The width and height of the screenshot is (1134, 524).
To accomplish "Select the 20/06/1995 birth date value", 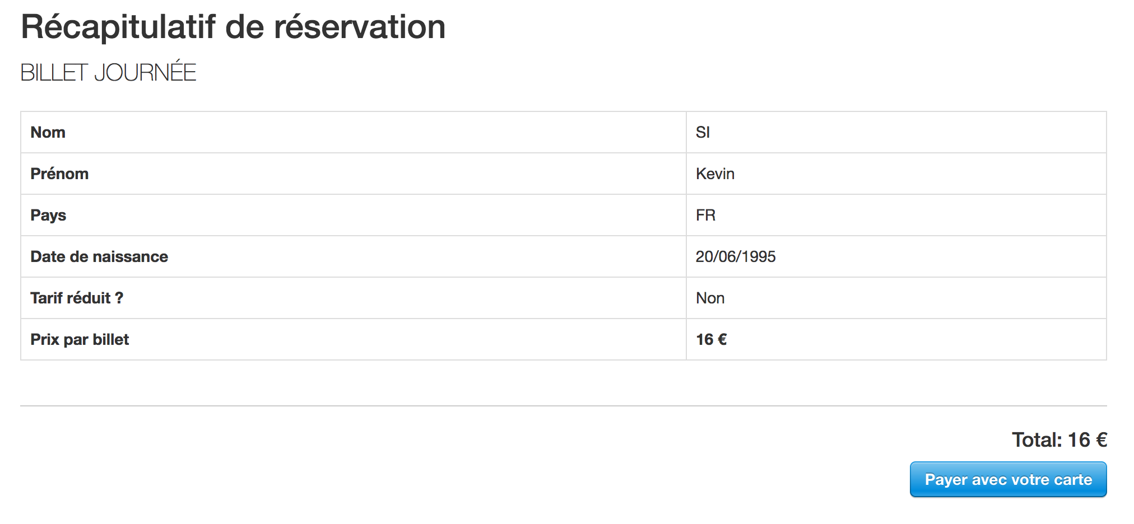I will click(736, 256).
